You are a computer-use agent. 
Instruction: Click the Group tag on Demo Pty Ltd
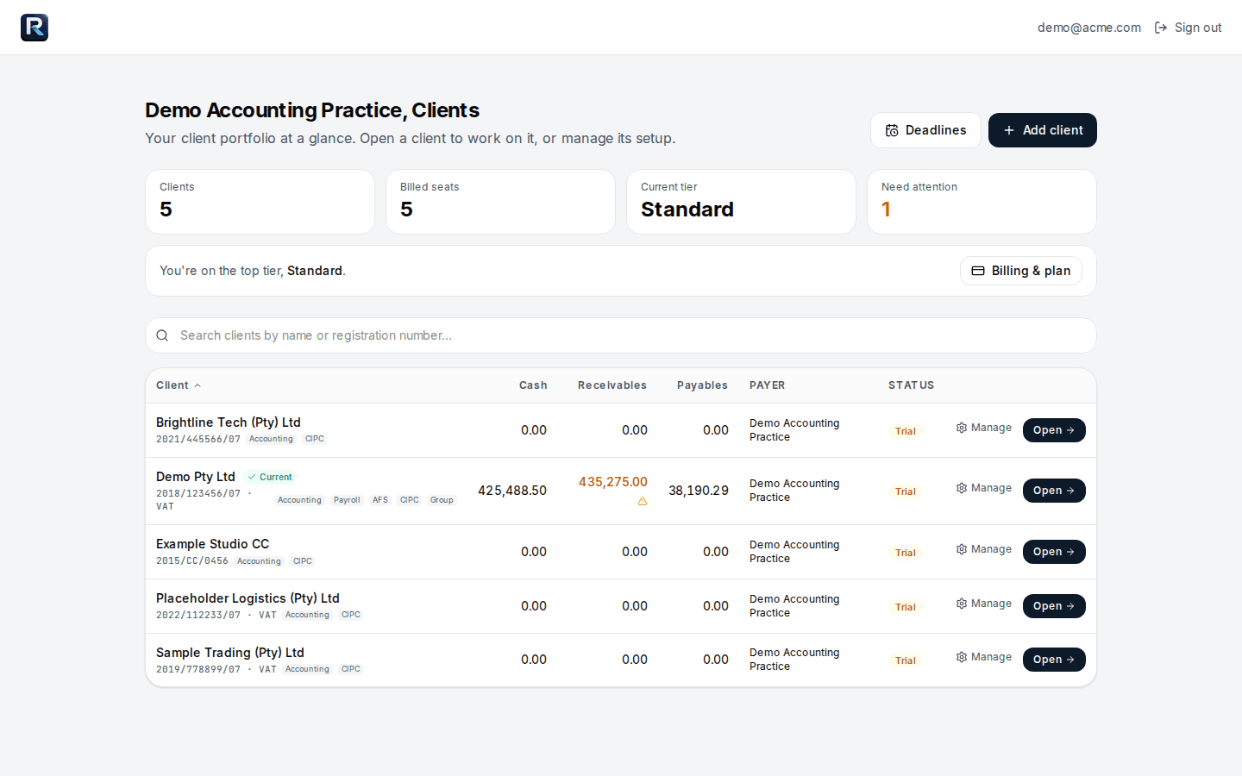[x=442, y=500]
